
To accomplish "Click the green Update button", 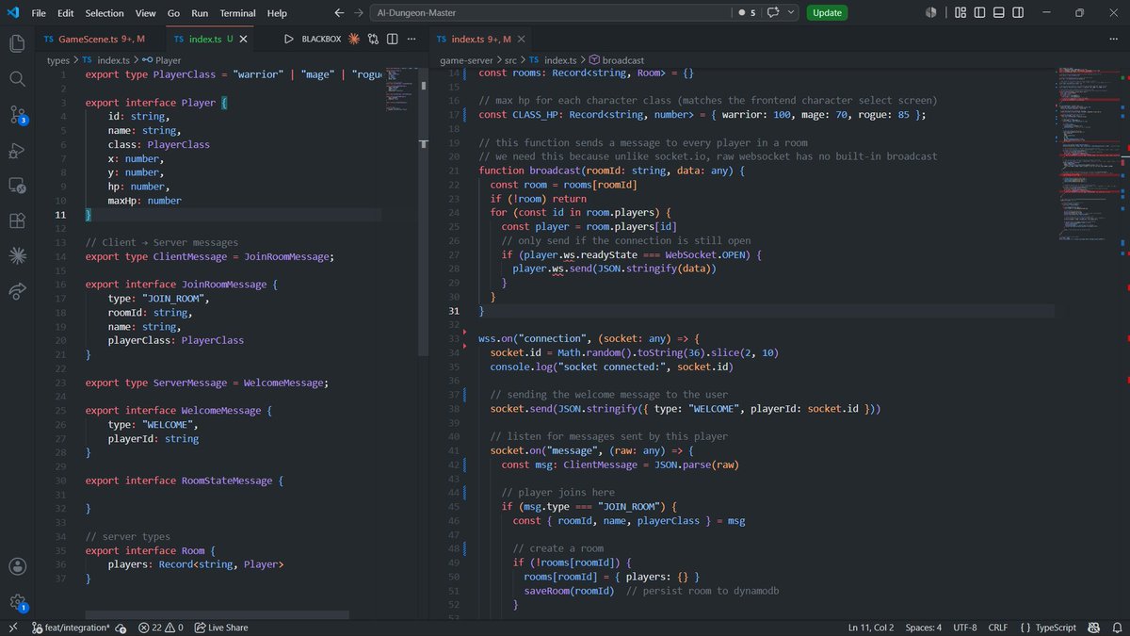I will [x=827, y=13].
